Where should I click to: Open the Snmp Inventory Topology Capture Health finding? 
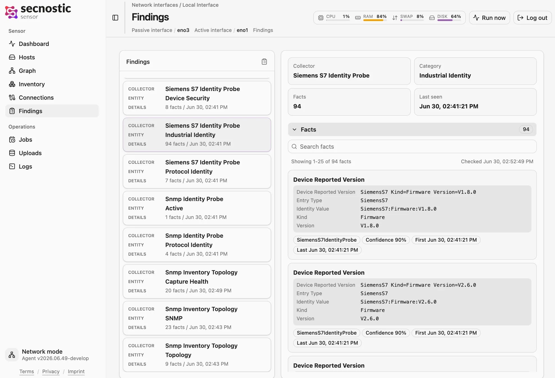click(197, 281)
